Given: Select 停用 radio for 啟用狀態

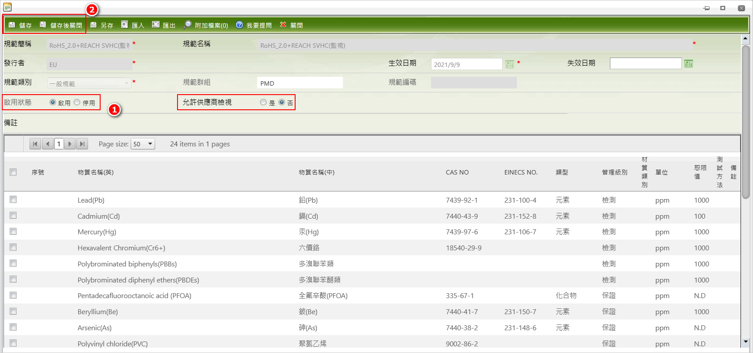Looking at the screenshot, I should tap(77, 102).
